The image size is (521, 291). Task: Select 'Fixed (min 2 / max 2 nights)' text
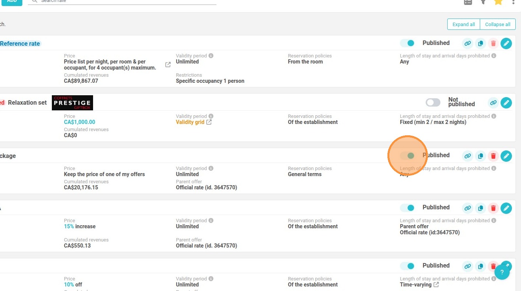[433, 122]
